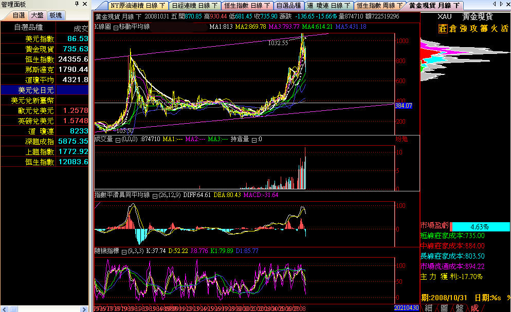Click the 市場盈虧 4.63% progress bar
The height and width of the screenshot is (312, 511).
tap(478, 226)
